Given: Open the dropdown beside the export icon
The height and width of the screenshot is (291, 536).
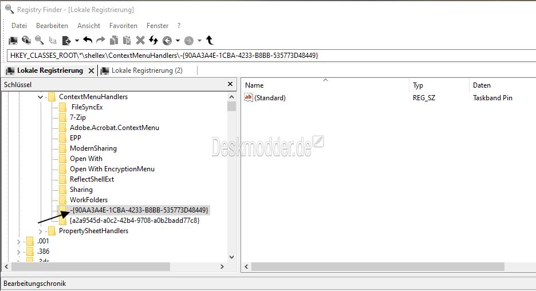Looking at the screenshot, I should 77,41.
